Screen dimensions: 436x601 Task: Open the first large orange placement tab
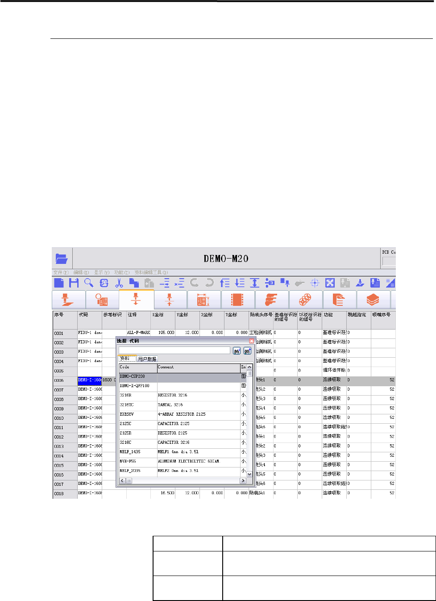point(69,300)
